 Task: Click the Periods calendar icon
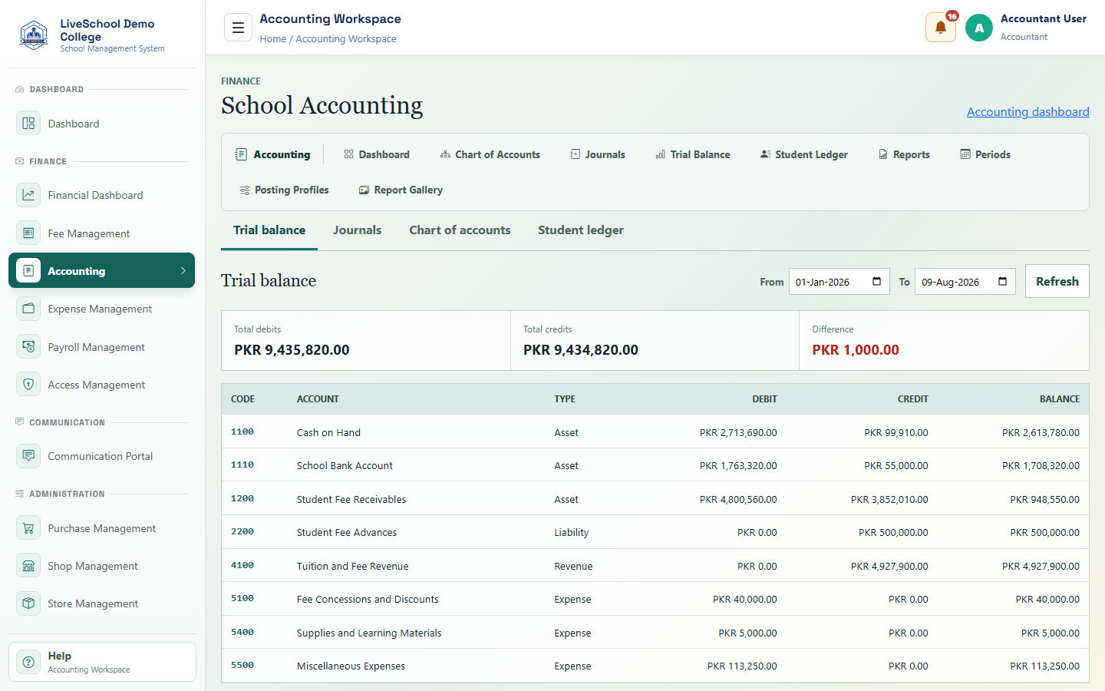[965, 154]
